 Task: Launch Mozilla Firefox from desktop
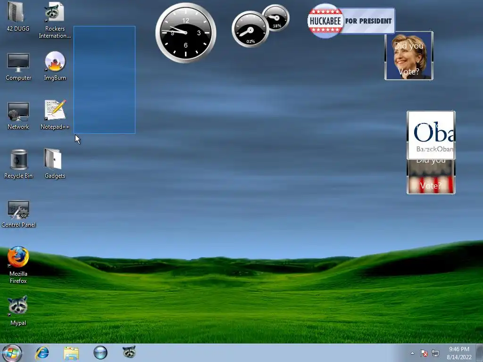coord(18,257)
